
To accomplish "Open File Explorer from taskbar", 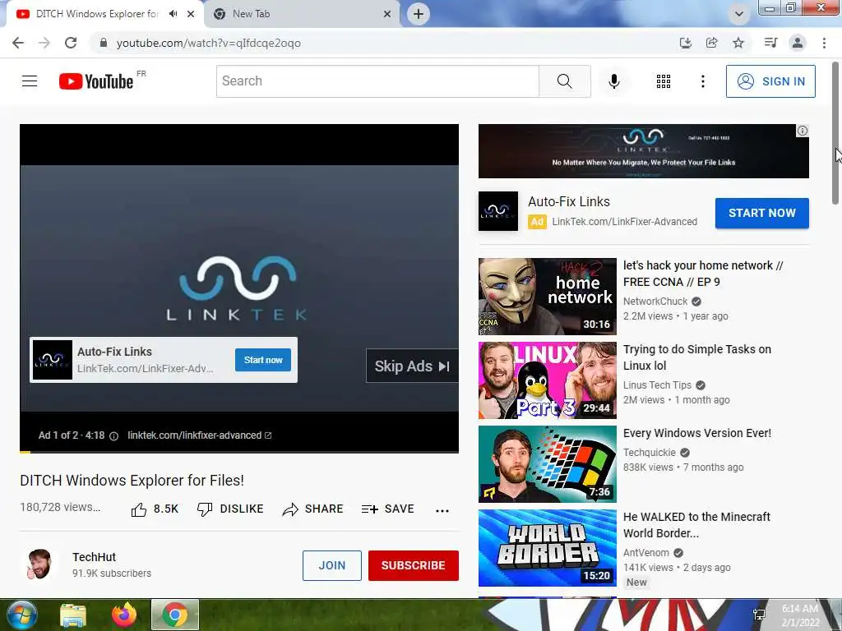I will point(73,615).
